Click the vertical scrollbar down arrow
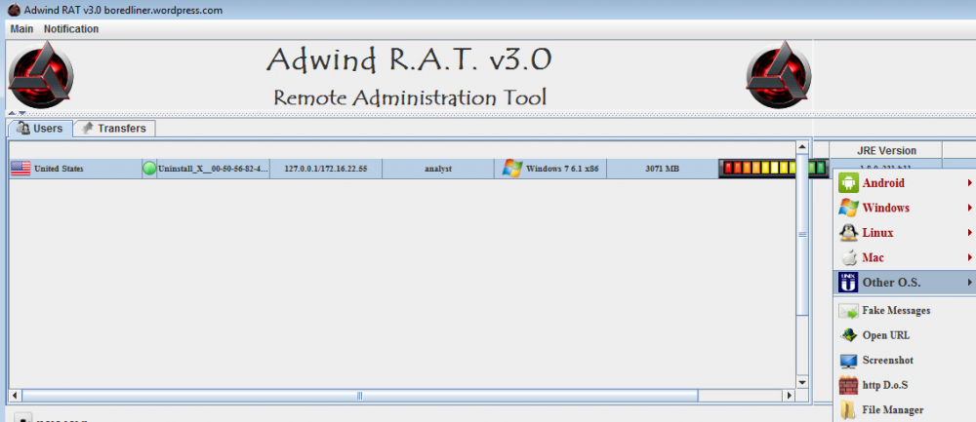 [802, 382]
